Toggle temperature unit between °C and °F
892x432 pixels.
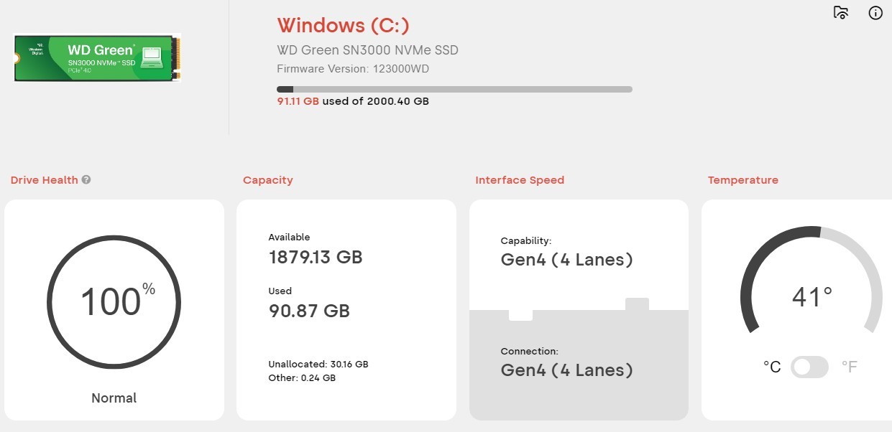pyautogui.click(x=809, y=367)
